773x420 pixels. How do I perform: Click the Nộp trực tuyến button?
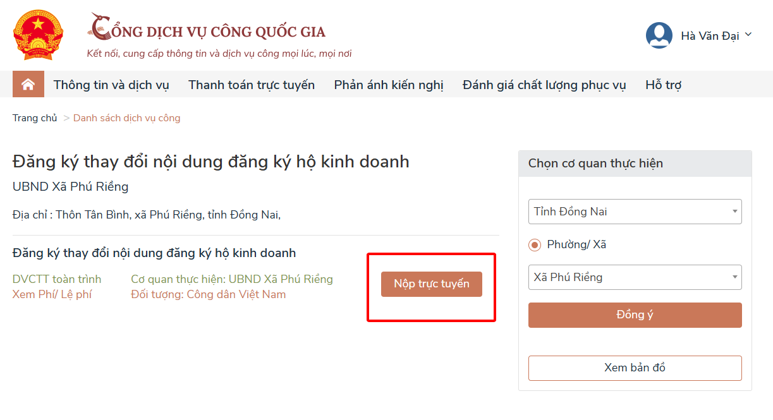point(431,284)
